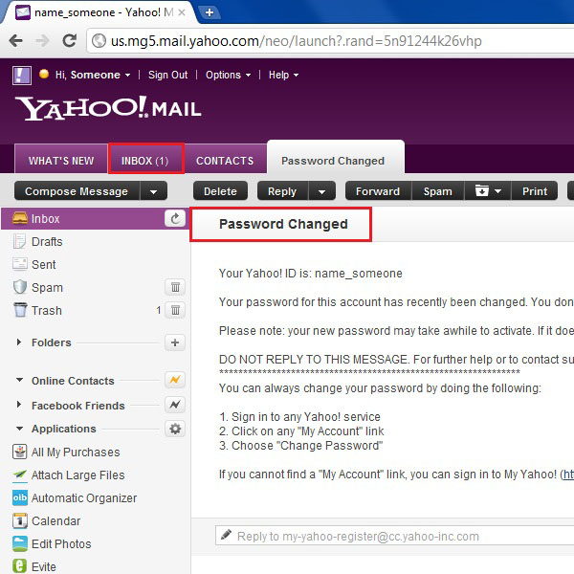
Task: Click the quick Reply to text field
Action: point(394,536)
